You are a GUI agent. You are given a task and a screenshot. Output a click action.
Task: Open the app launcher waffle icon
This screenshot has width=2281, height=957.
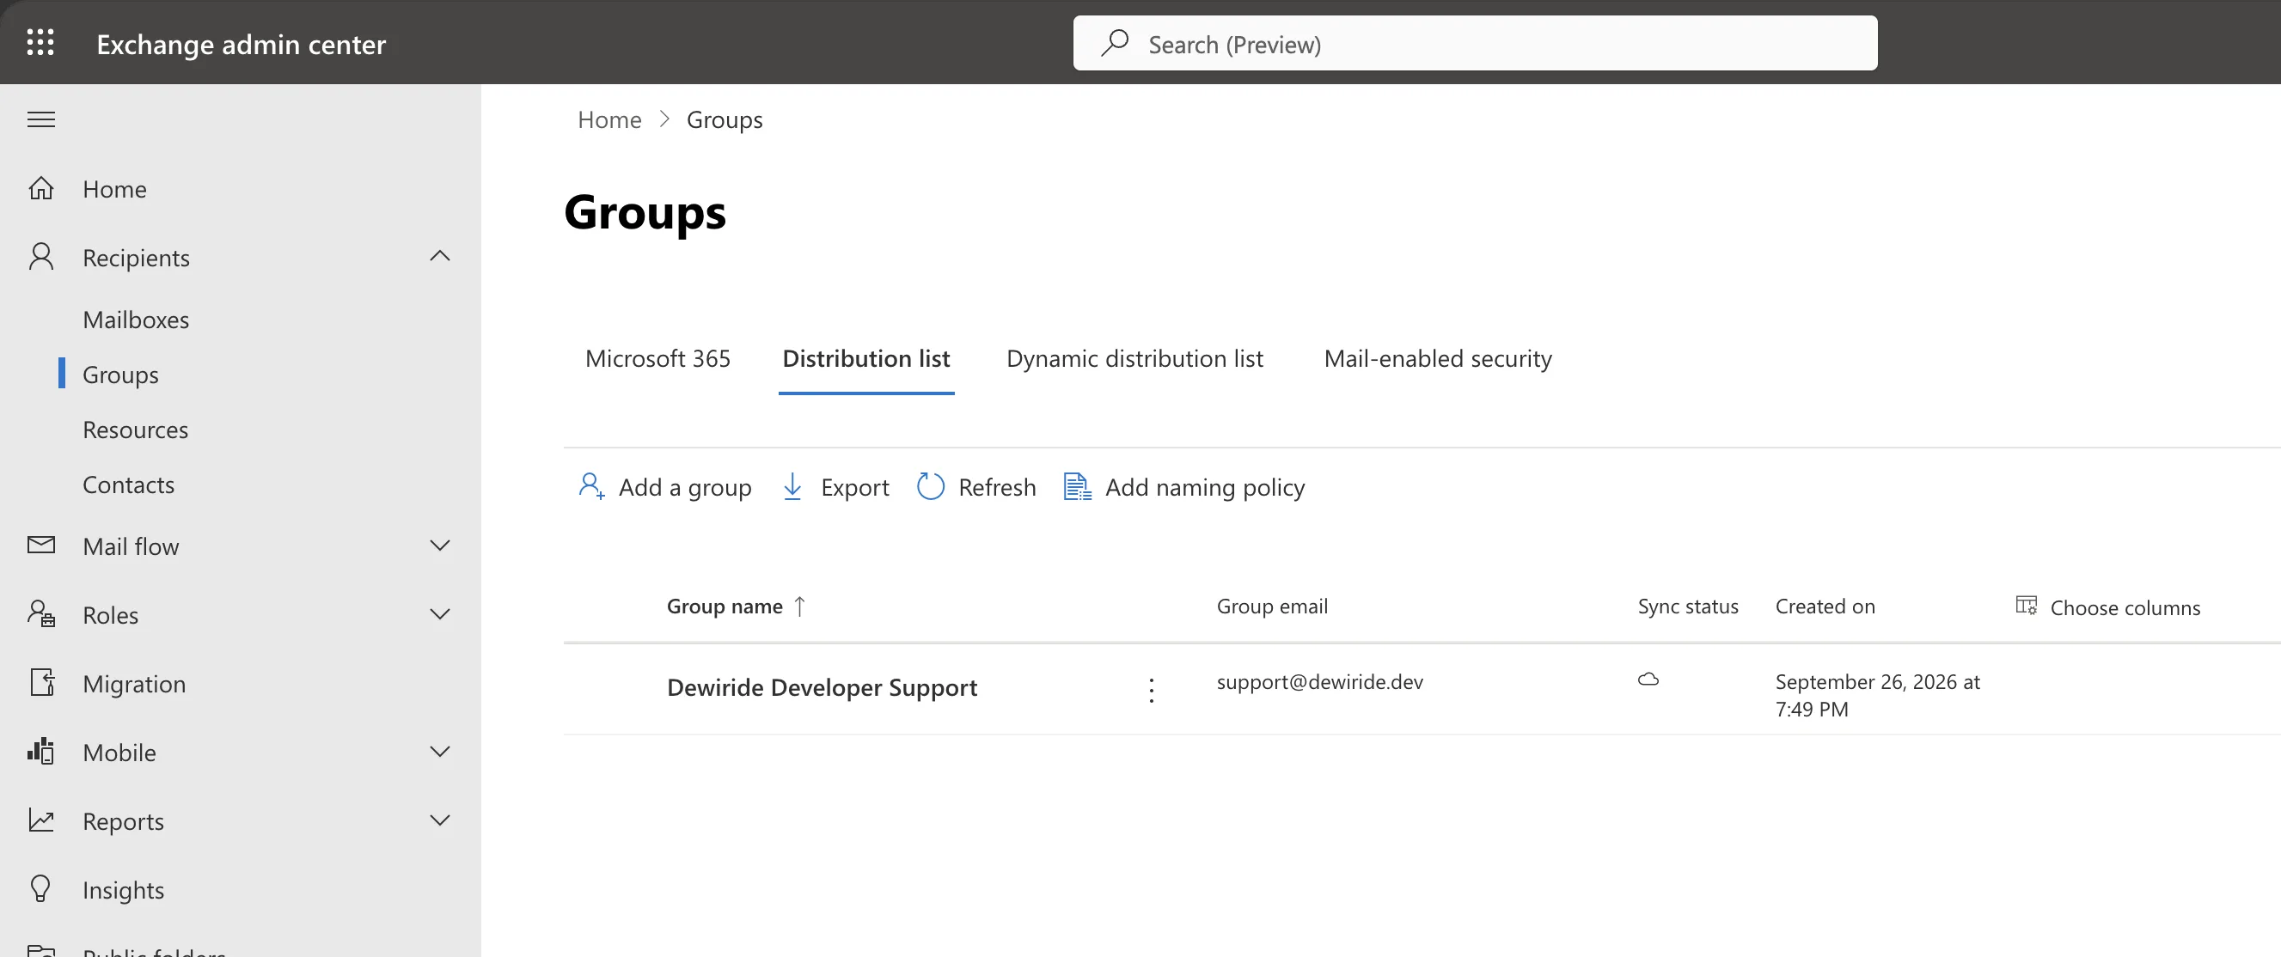tap(40, 42)
